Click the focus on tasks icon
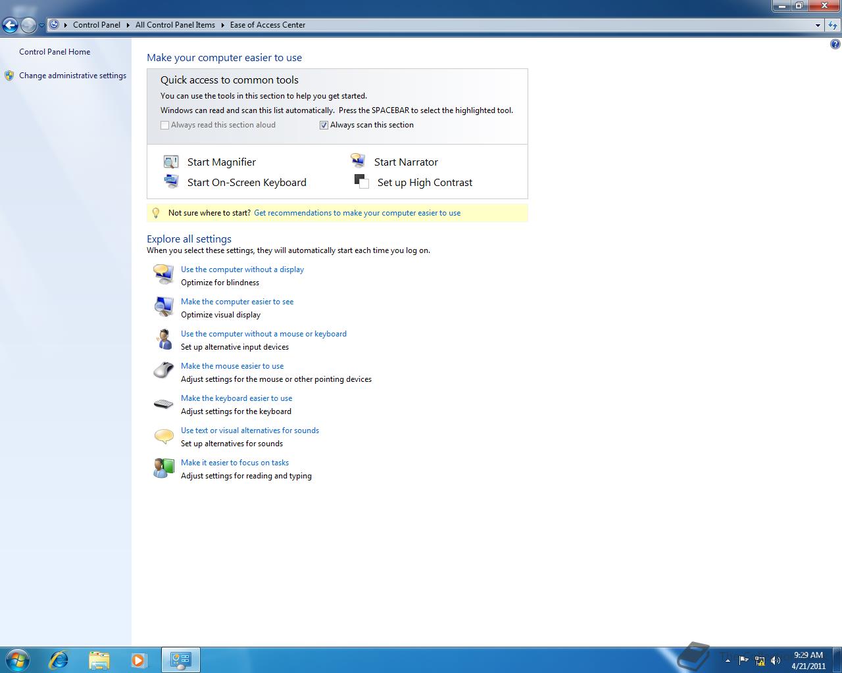The image size is (842, 673). pos(163,468)
